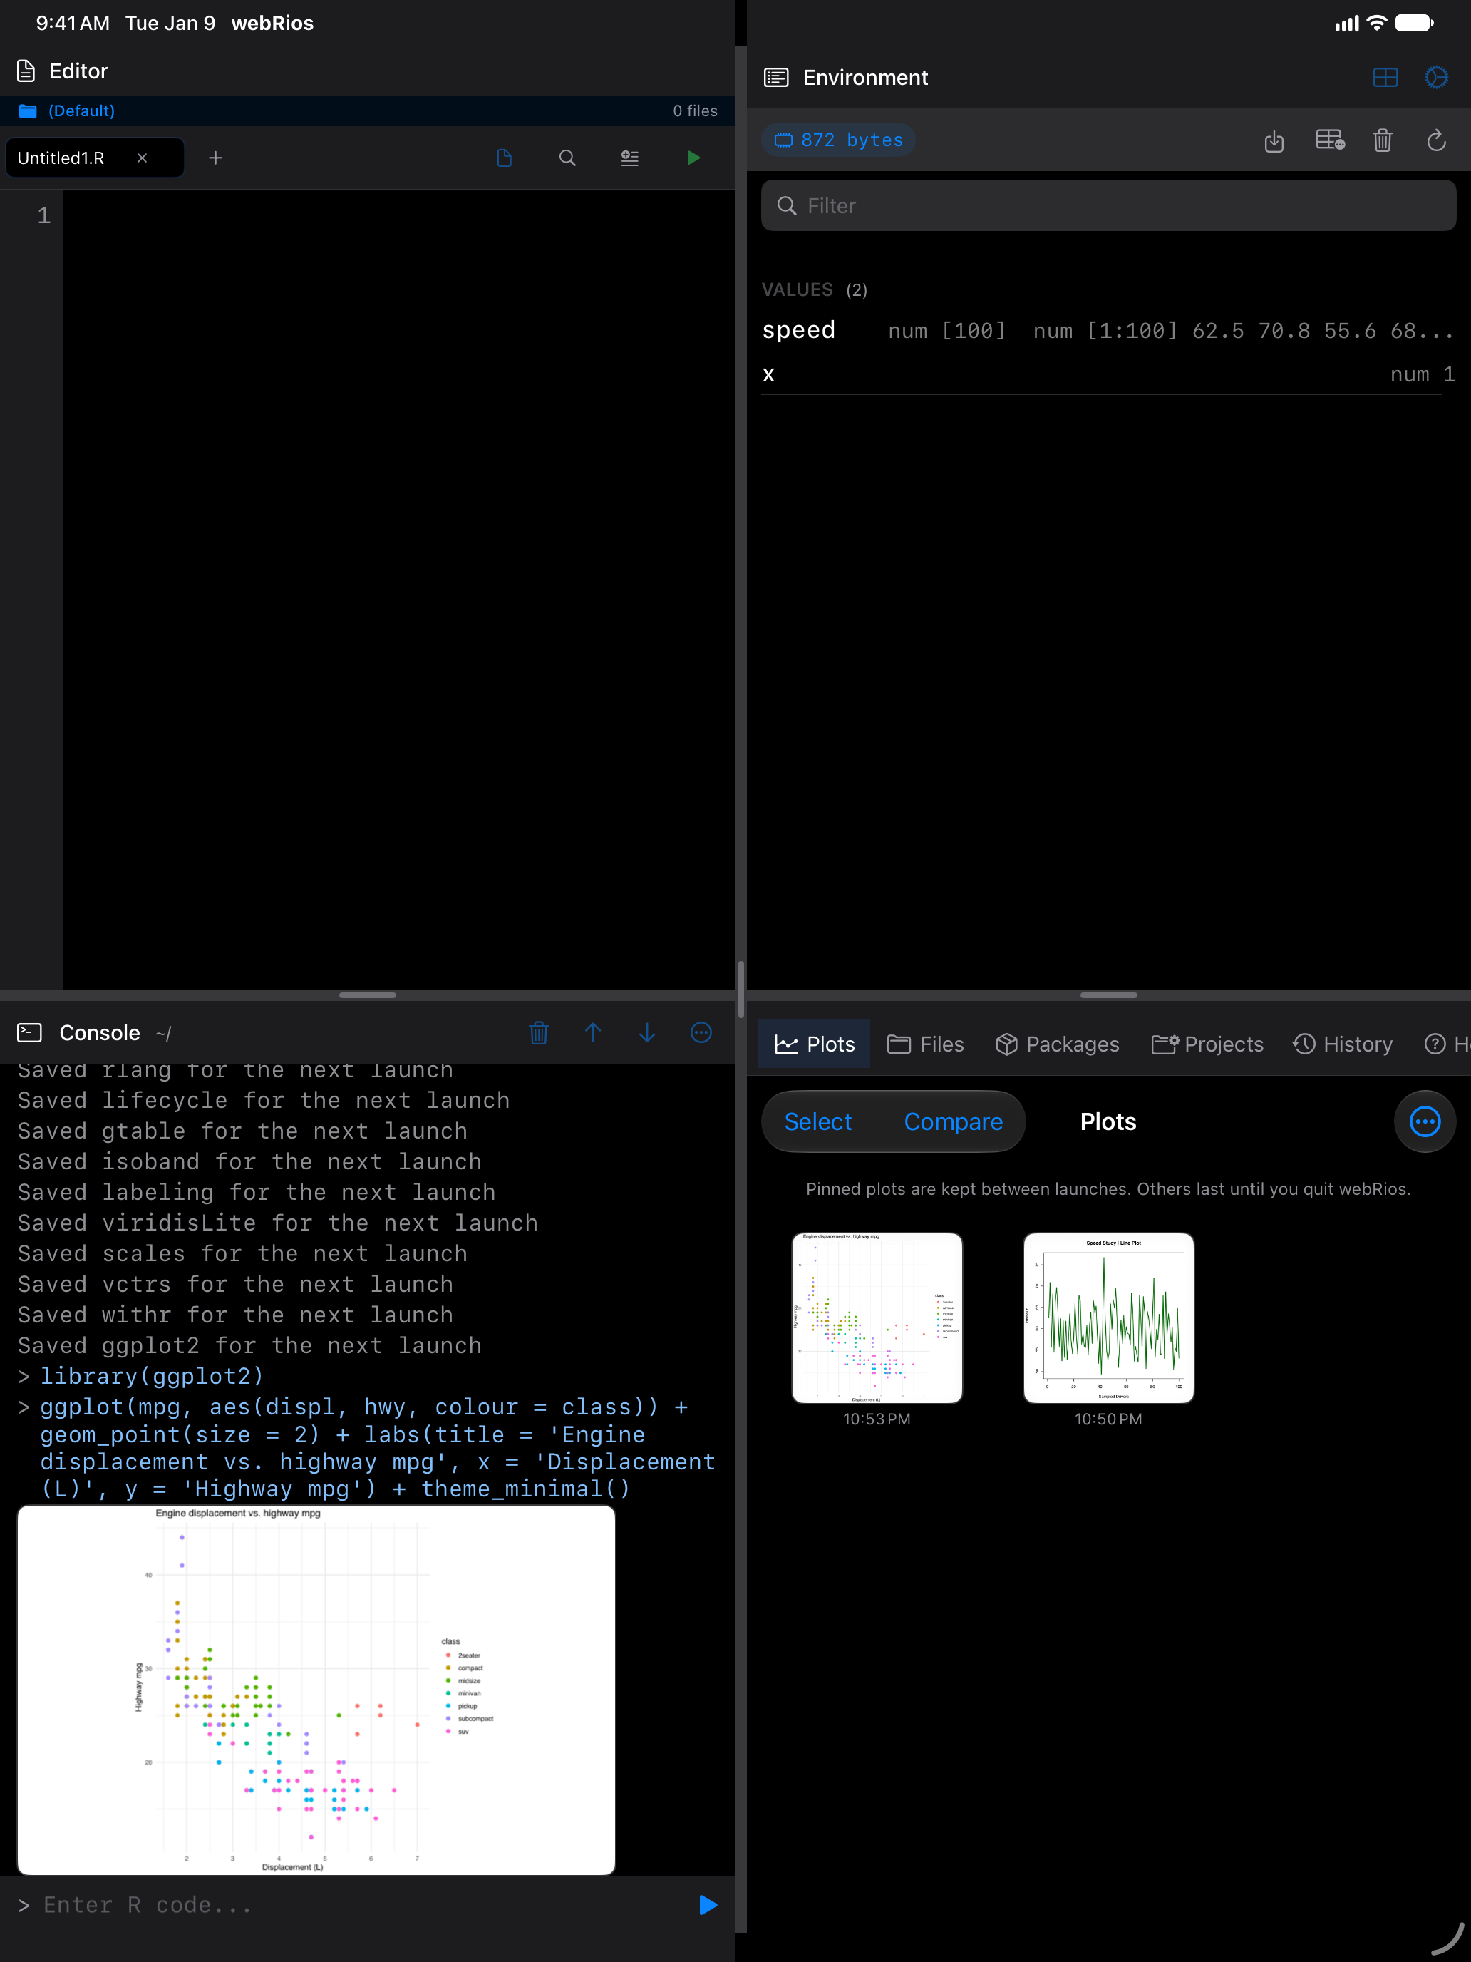Switch to the History tab
The height and width of the screenshot is (1962, 1471).
click(1343, 1044)
